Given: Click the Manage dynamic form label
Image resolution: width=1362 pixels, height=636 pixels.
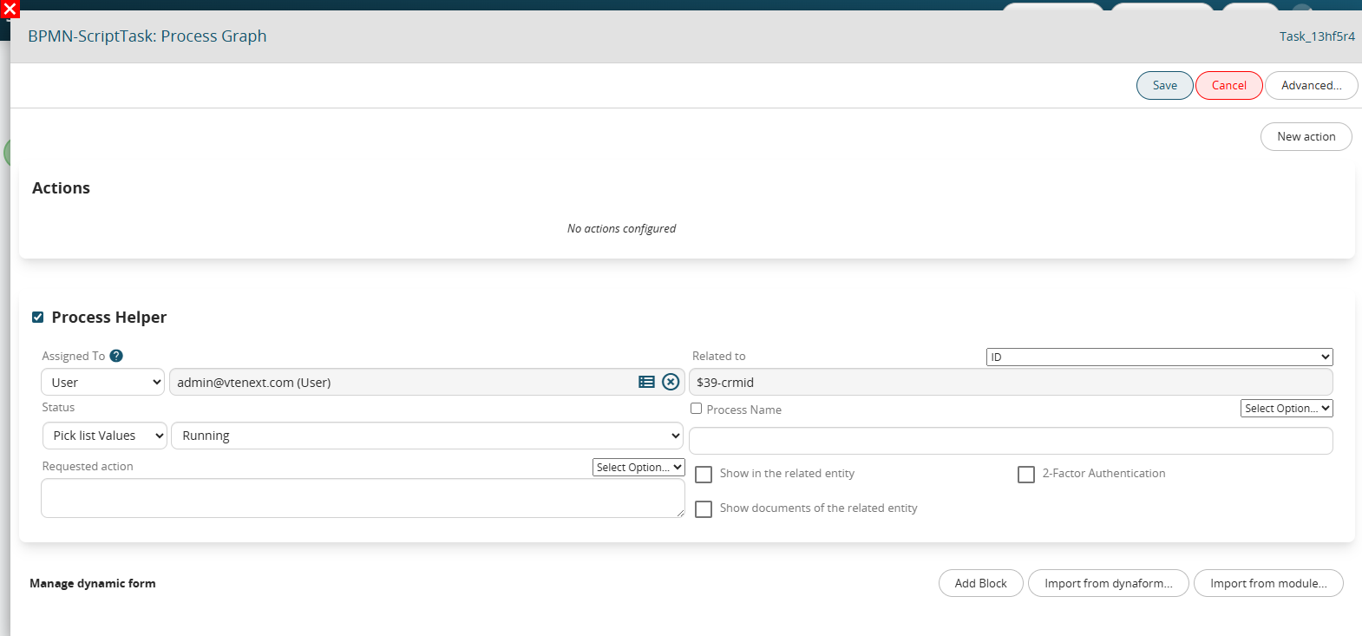Looking at the screenshot, I should [x=93, y=583].
